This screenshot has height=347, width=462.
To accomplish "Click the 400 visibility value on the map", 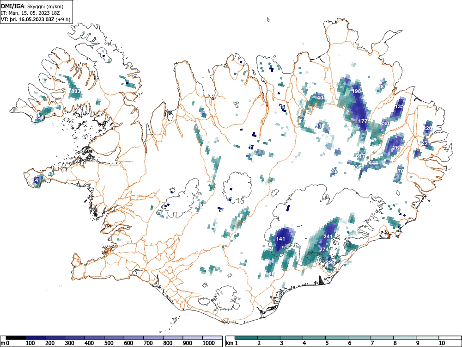I will tap(321, 98).
